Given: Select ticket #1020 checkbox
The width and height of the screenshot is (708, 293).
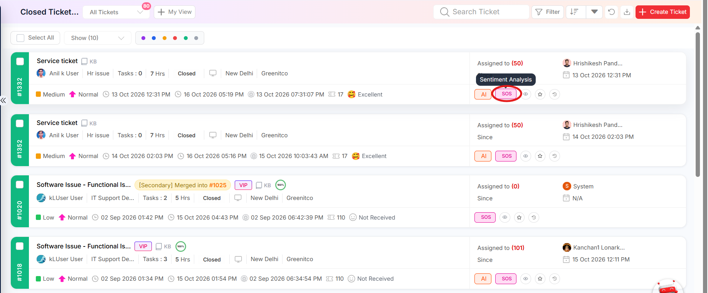Looking at the screenshot, I should pos(20,185).
